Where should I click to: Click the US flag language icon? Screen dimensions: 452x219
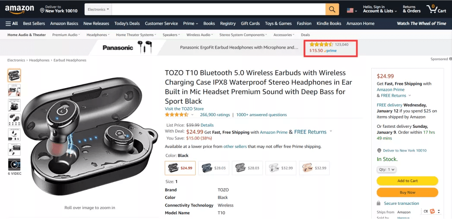pos(351,10)
